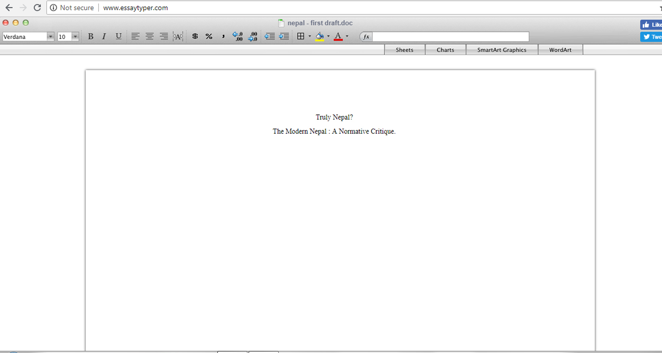Maximize the document with green button
Screen dimensions: 662x353
point(26,23)
